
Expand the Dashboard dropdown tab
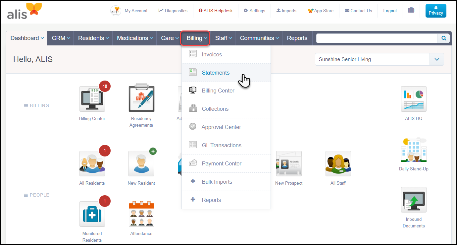point(26,38)
